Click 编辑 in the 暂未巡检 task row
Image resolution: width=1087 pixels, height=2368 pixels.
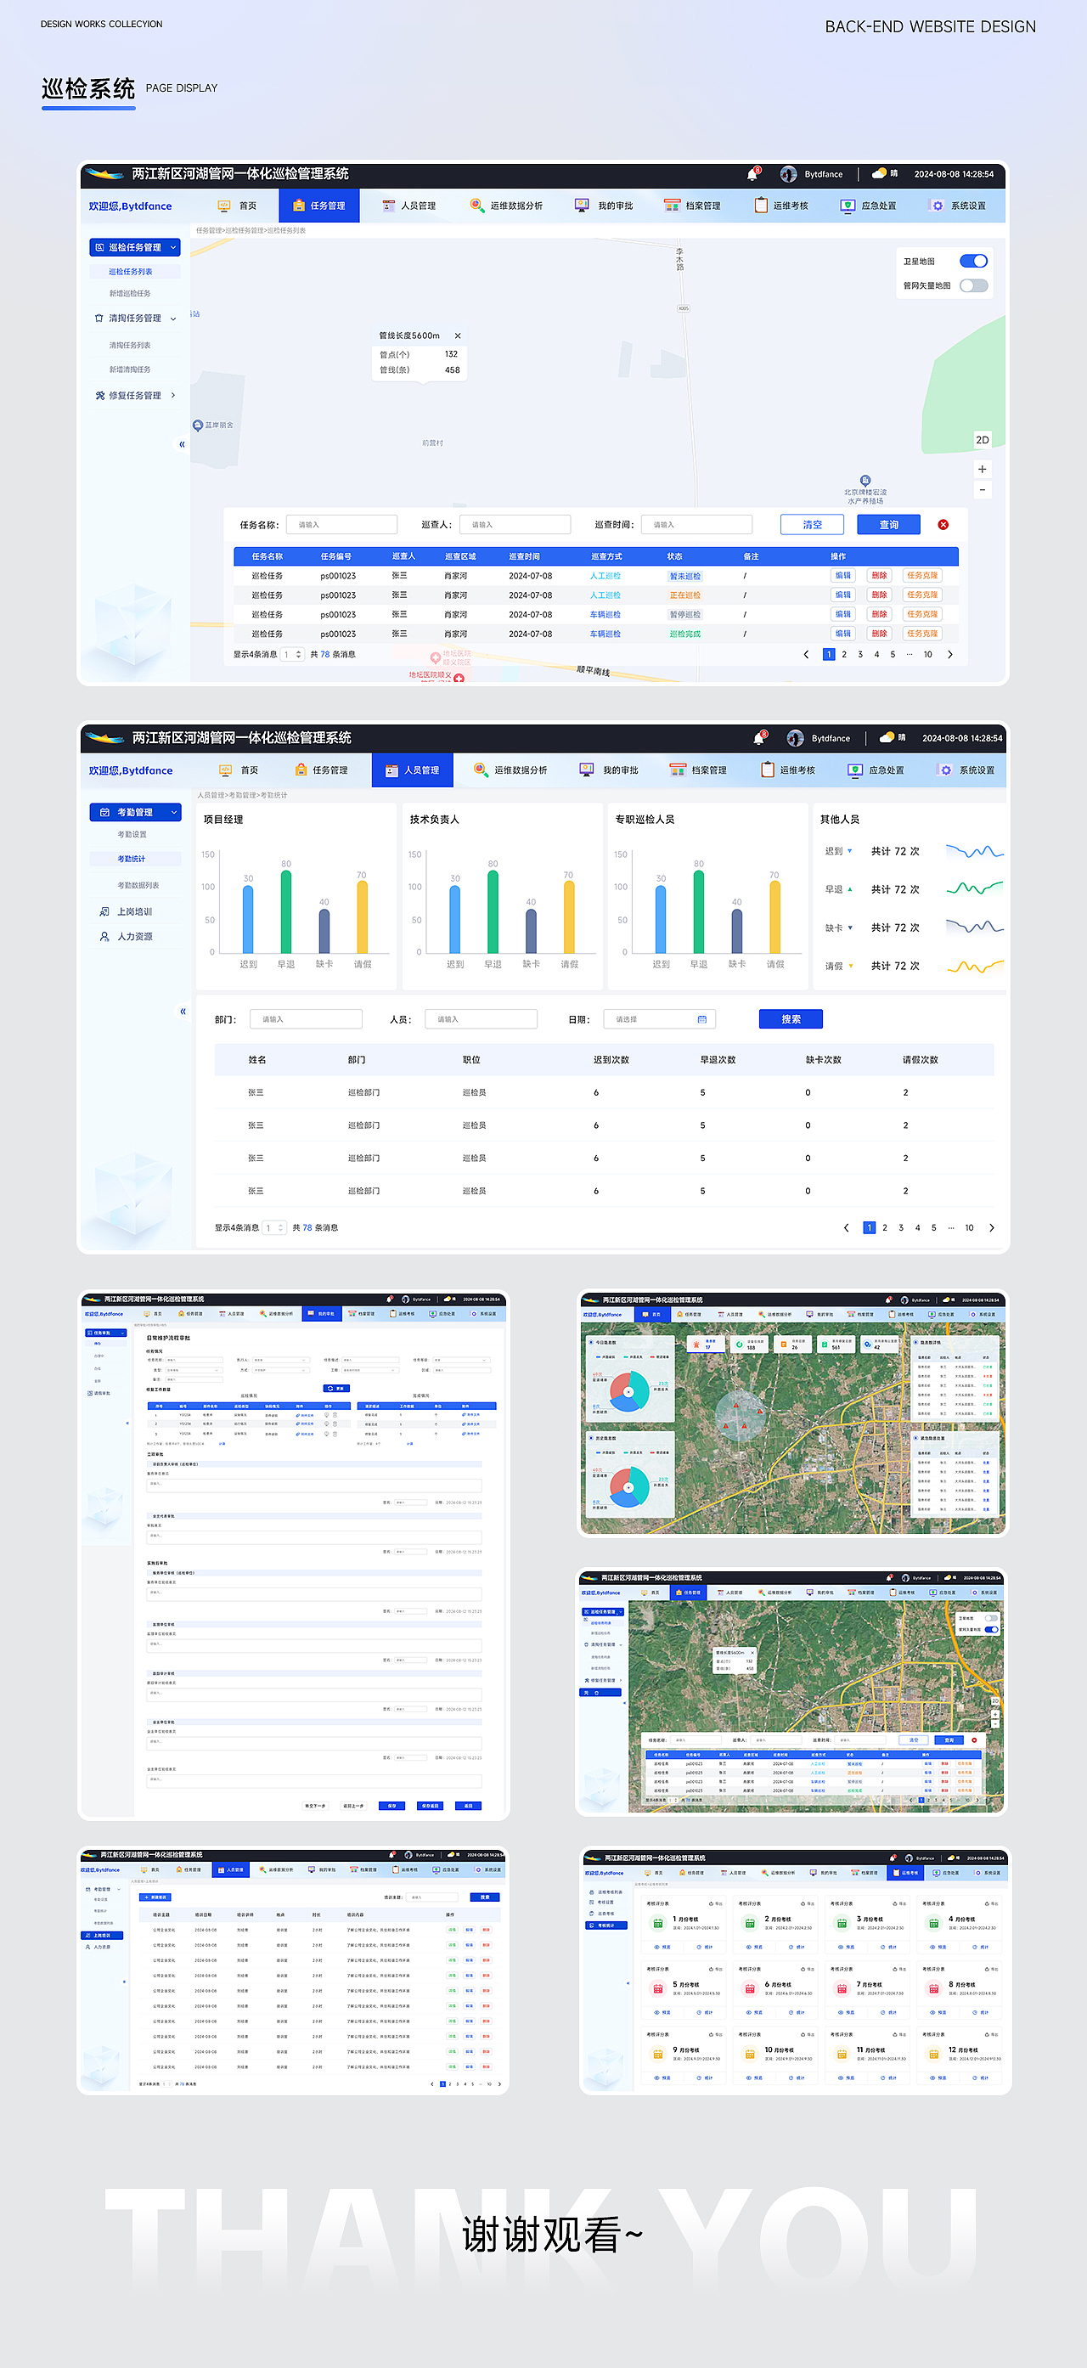(842, 576)
